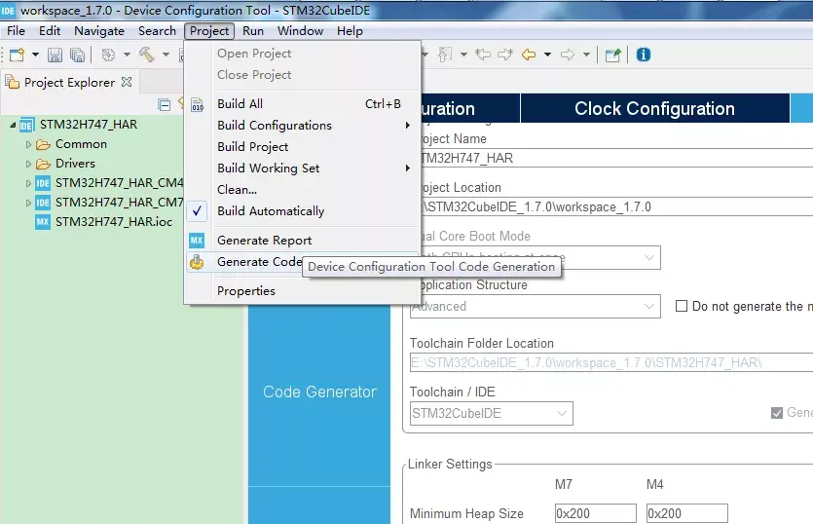Toggle the Generate checkbox beside Toolchain / IDE
The image size is (813, 524).
[777, 413]
